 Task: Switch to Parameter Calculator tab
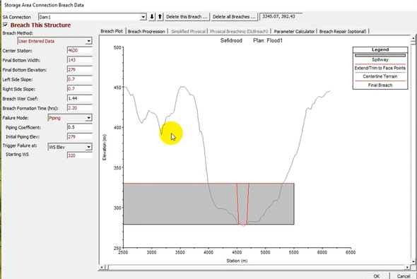point(294,31)
